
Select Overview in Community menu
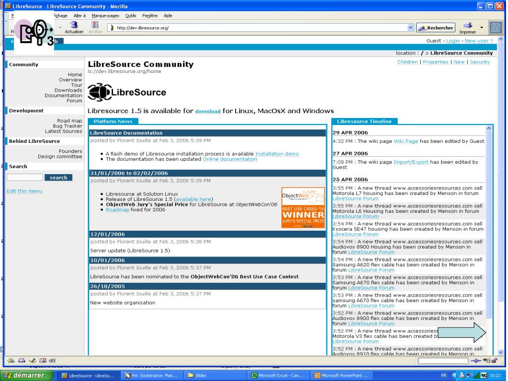tap(70, 80)
